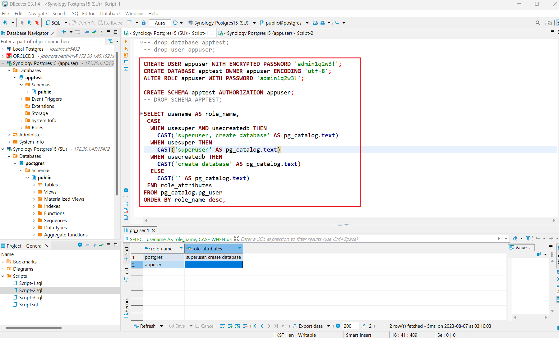Click new folder icon in Database Navigator toolbar
The width and height of the screenshot is (559, 338).
[77, 32]
